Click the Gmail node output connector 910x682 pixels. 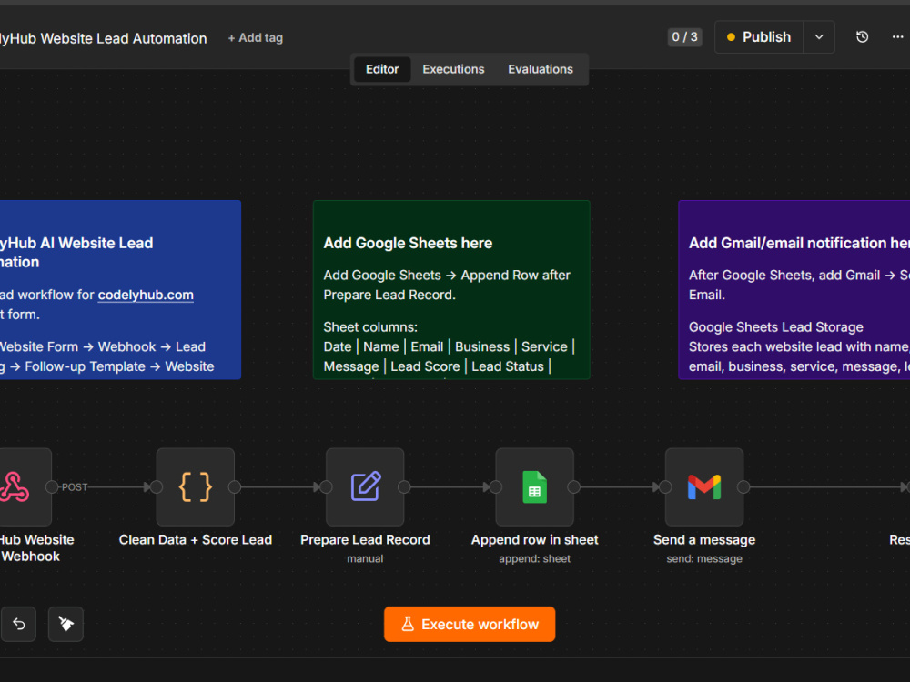[743, 487]
